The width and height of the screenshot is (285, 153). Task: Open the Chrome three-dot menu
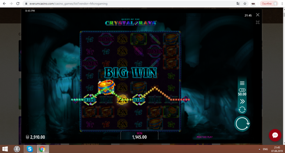[282, 4]
